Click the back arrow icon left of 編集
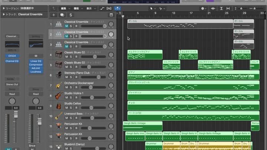Screen dimensions: 267x150 (x=54, y=8)
